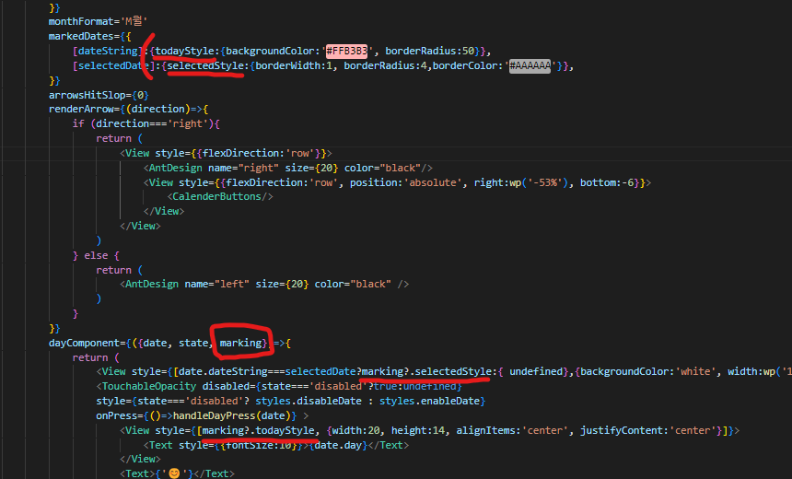Click borderRadius:50 in todayStyle
The width and height of the screenshot is (792, 479).
pyautogui.click(x=429, y=51)
